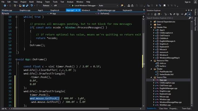Open the Debug menu
Screen dimensions: 198x111
[39, 2]
